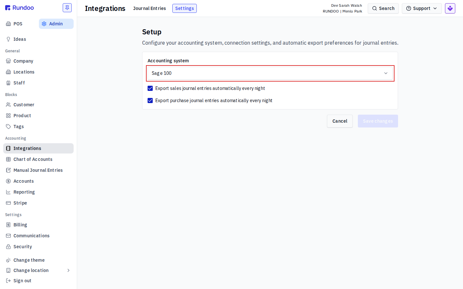Screen dimensions: 463x289
Task: Open Ideas from the lightbulb icon
Action: tap(8, 39)
